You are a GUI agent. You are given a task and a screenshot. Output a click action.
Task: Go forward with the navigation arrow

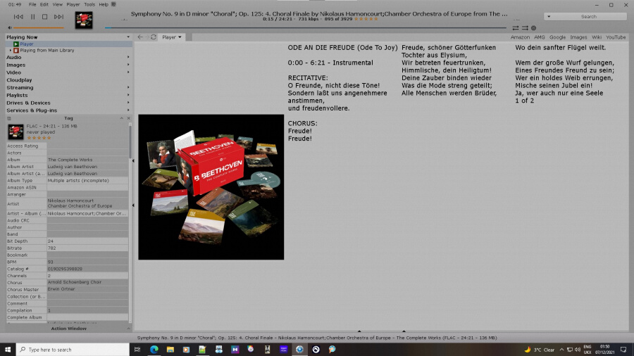click(147, 37)
